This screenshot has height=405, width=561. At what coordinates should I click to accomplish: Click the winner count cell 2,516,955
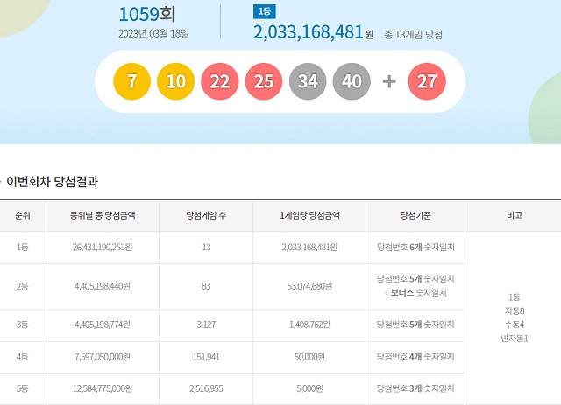206,388
